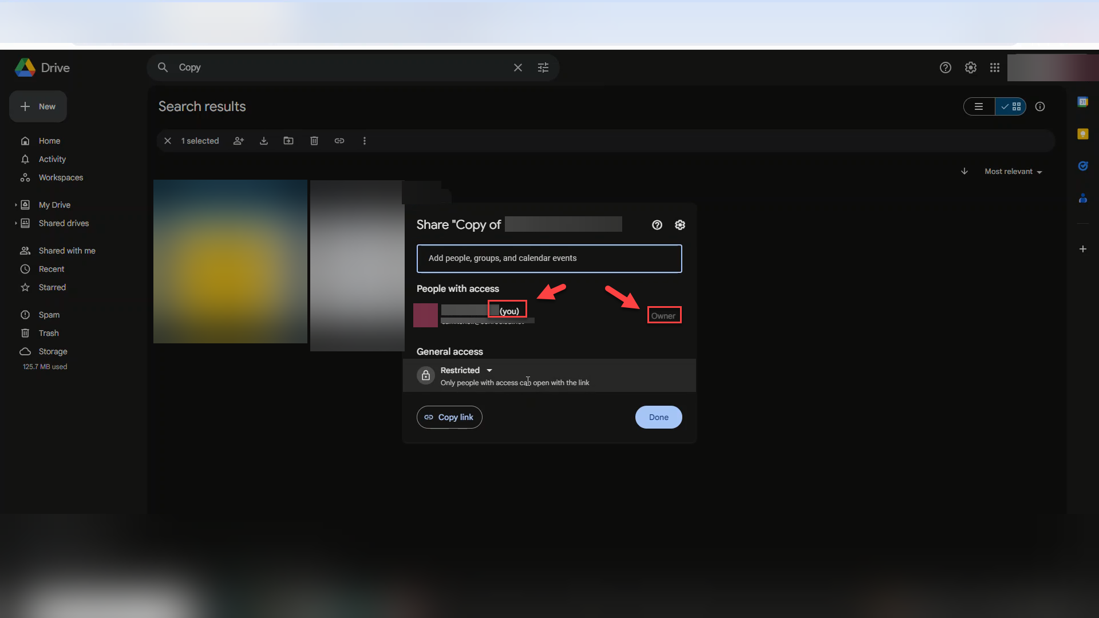This screenshot has width=1099, height=618.
Task: Click the Add people and groups field
Action: [x=549, y=258]
